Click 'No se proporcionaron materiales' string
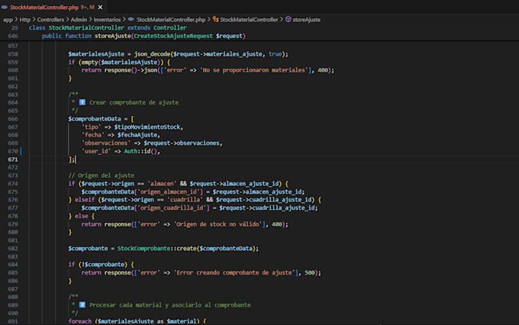 click(256, 70)
